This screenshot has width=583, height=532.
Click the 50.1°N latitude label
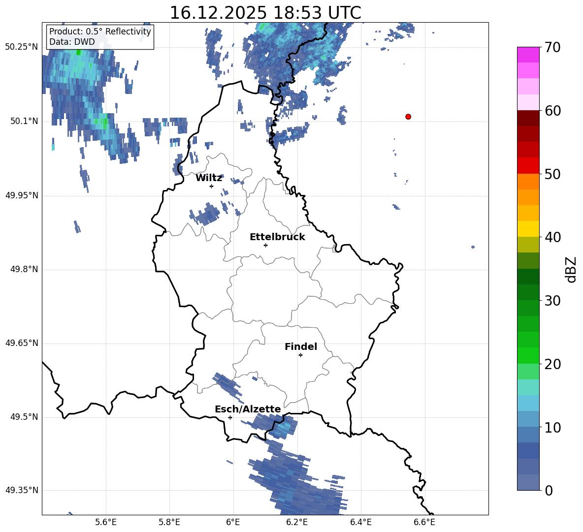click(x=24, y=121)
